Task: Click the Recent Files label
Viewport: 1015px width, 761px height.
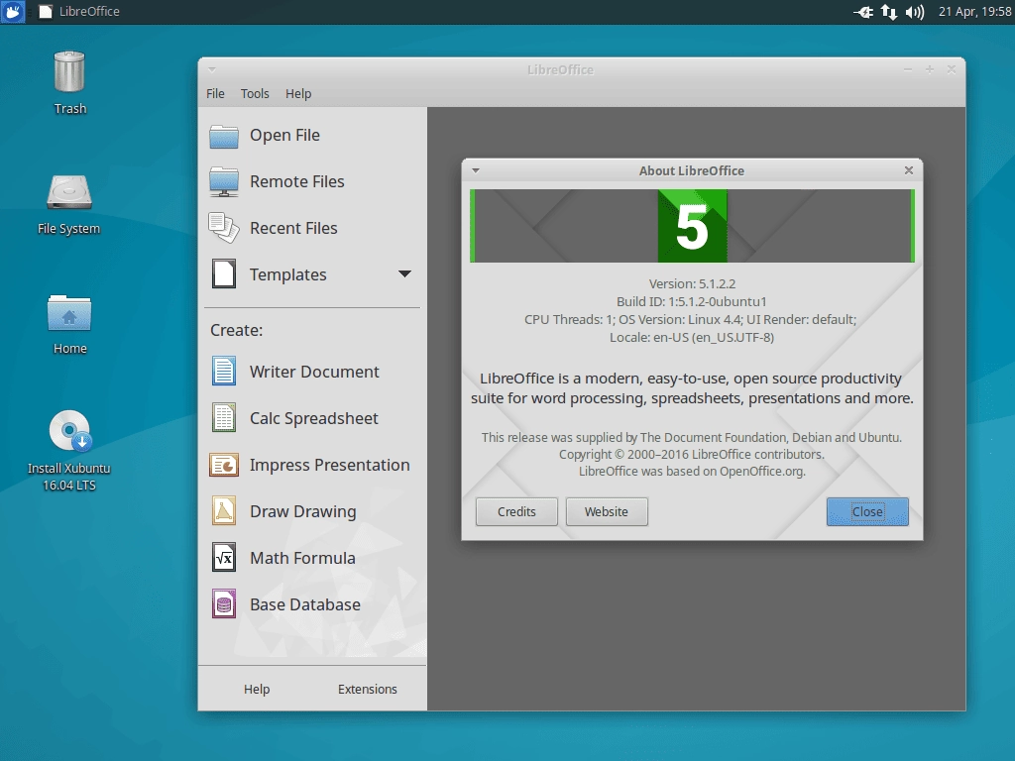Action: pos(293,229)
